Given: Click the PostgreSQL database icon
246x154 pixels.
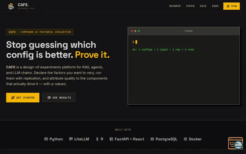Looking at the screenshot, I should pyautogui.click(x=152, y=139).
